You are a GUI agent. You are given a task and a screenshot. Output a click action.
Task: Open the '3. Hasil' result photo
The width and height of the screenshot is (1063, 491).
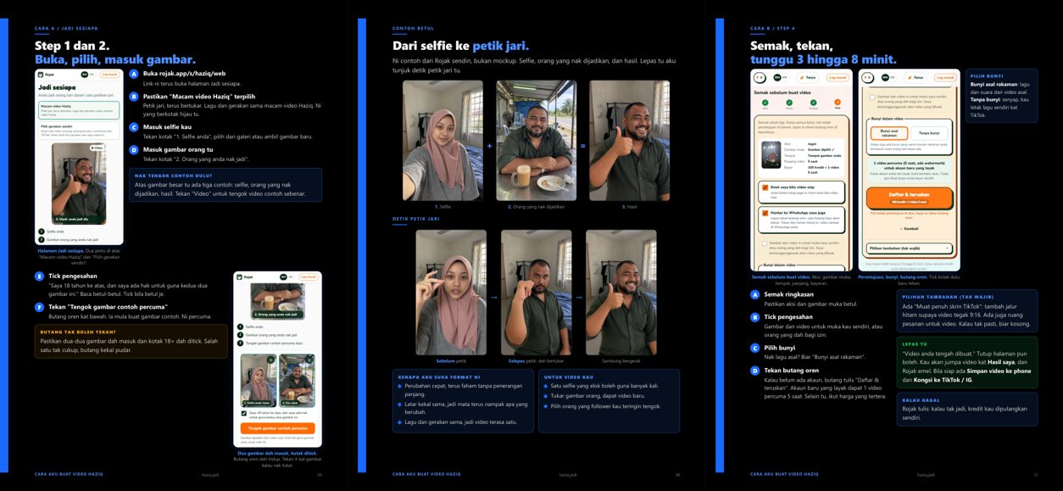coord(630,140)
